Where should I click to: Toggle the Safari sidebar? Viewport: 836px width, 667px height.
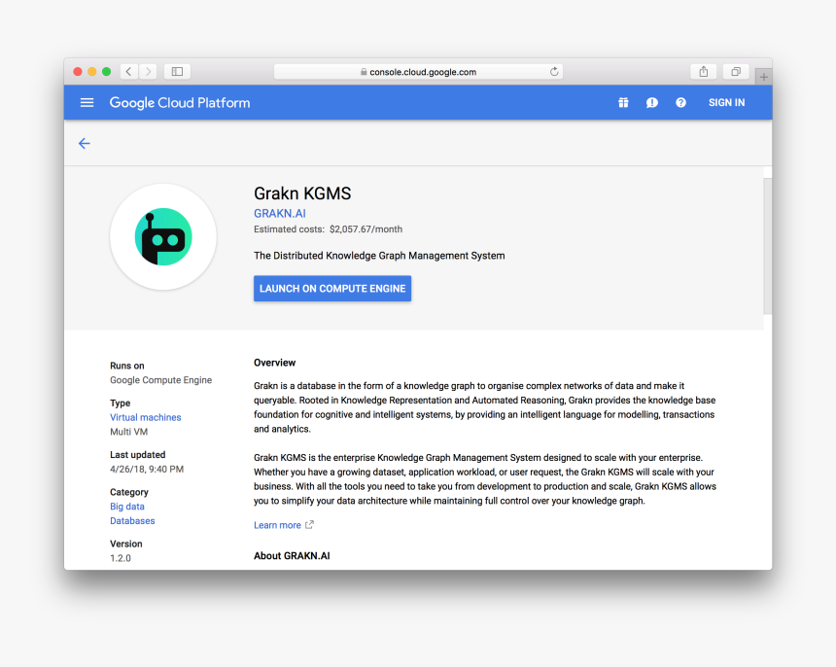tap(176, 70)
